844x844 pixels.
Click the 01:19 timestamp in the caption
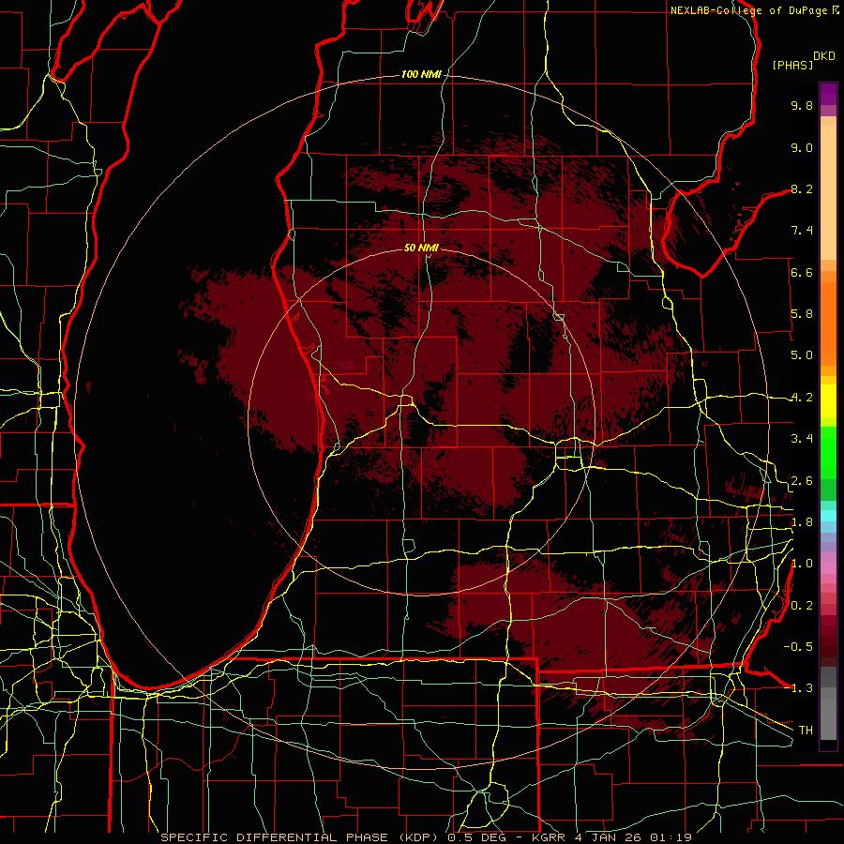pos(671,837)
